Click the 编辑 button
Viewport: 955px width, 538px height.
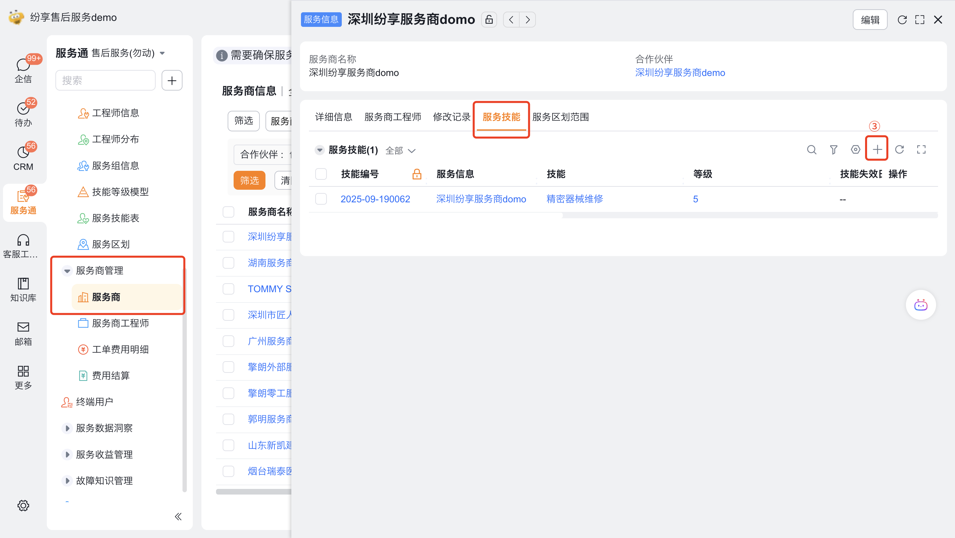click(869, 20)
